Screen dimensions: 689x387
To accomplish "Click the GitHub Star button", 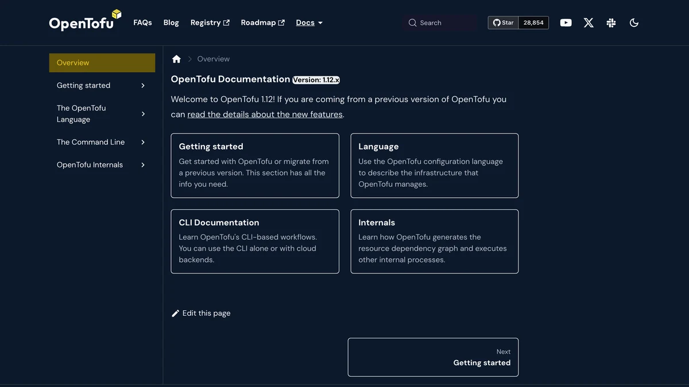I will (x=504, y=23).
